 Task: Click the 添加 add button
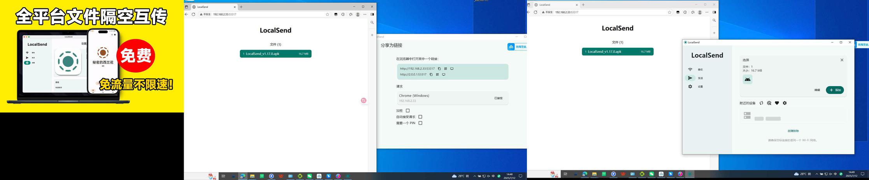[x=835, y=90]
